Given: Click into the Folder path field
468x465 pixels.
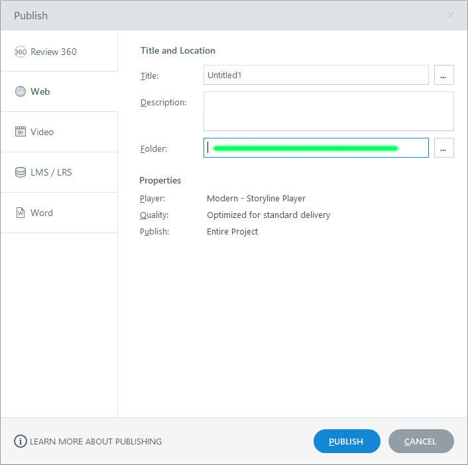Looking at the screenshot, I should click(316, 148).
